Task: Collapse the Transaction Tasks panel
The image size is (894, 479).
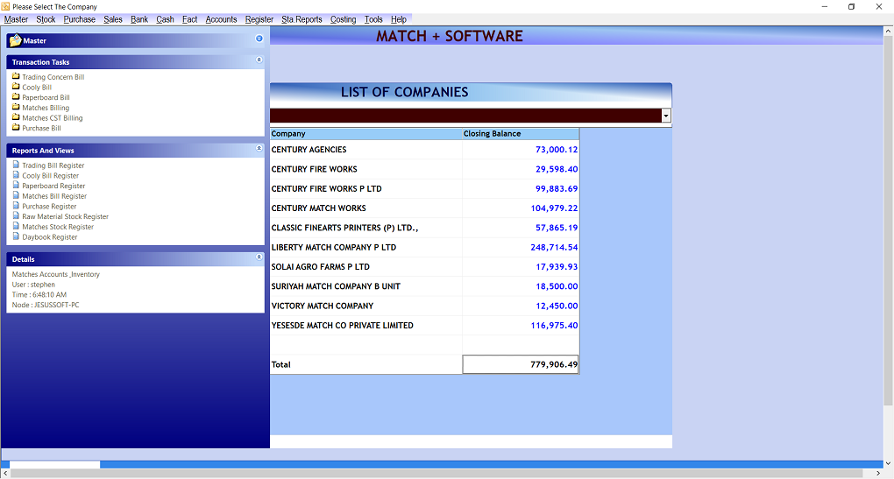Action: 259,60
